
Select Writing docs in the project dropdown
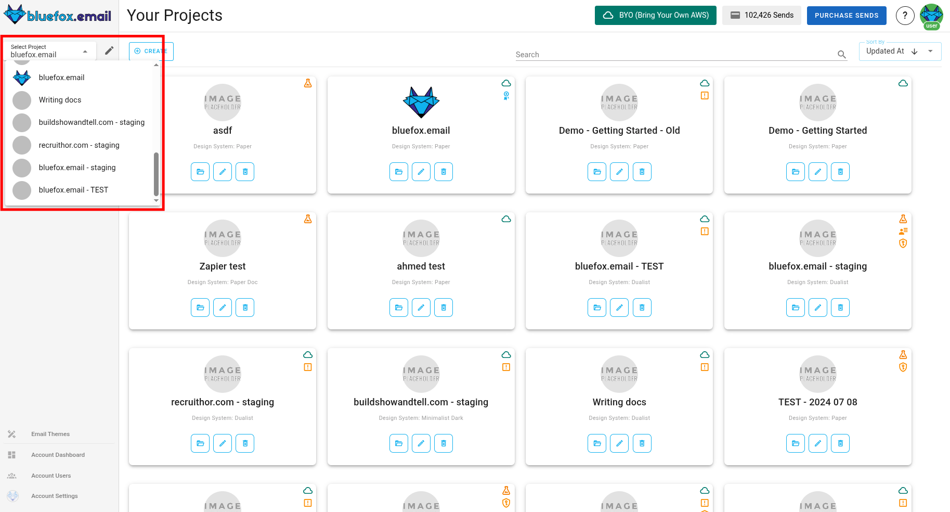pyautogui.click(x=60, y=100)
